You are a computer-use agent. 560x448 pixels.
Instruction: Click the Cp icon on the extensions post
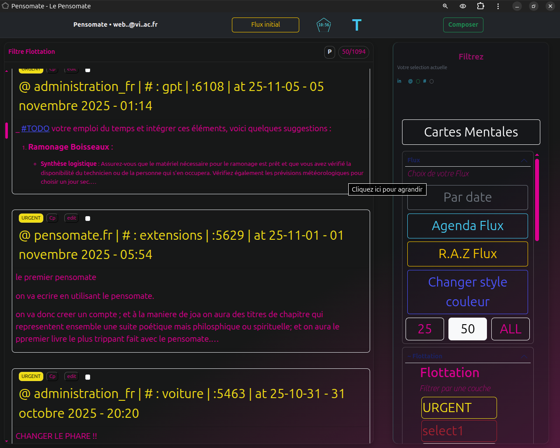52,218
